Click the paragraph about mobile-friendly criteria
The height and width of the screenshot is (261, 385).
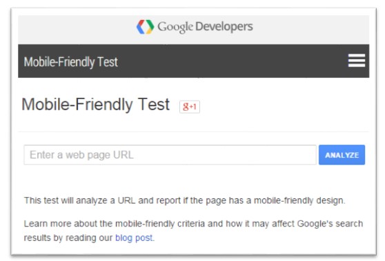coord(193,231)
